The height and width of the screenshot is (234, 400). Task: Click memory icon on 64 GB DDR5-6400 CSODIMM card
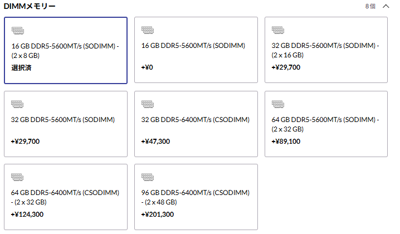(x=18, y=178)
